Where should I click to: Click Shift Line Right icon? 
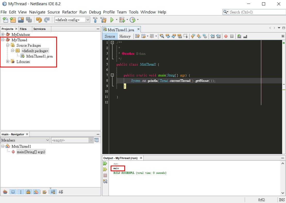[x=218, y=36]
